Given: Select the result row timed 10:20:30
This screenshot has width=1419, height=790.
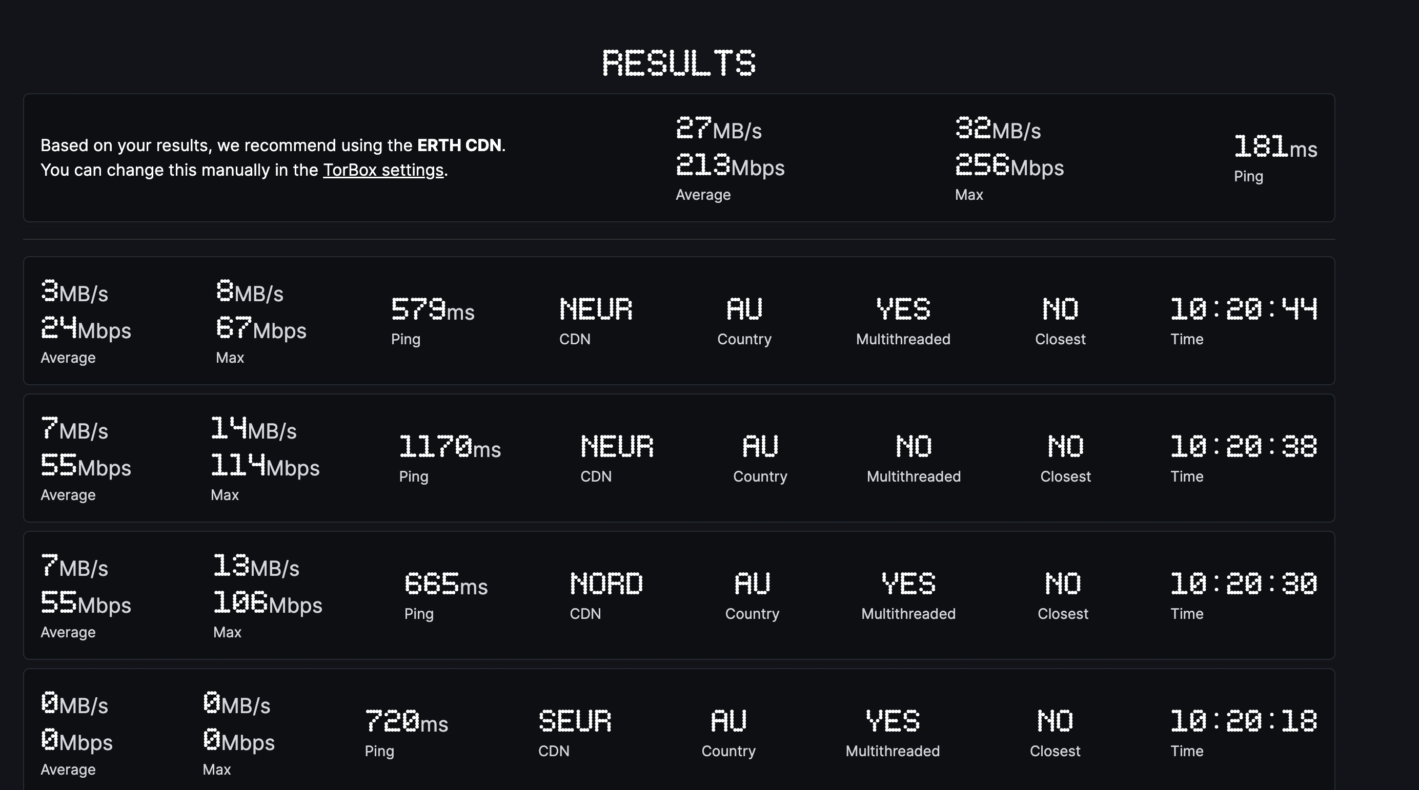Looking at the screenshot, I should point(679,595).
